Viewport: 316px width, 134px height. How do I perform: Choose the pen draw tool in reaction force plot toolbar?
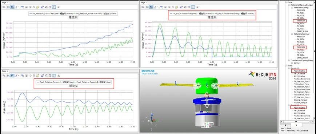click(16, 7)
